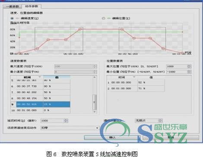203x157 pixels.
Task: Click the 最大位置 stepper arrows
Action: 189,66
